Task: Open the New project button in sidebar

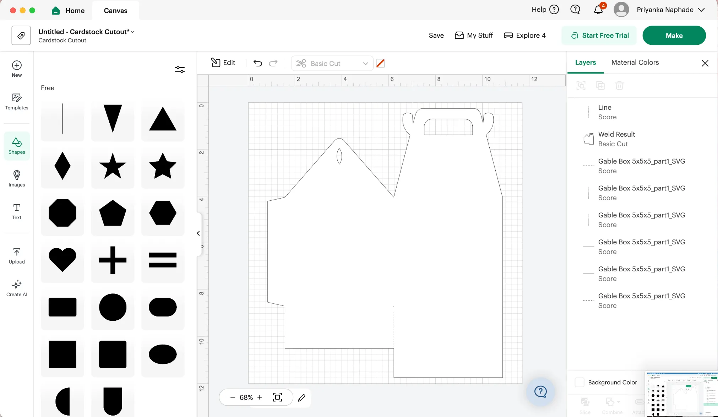Action: [17, 69]
